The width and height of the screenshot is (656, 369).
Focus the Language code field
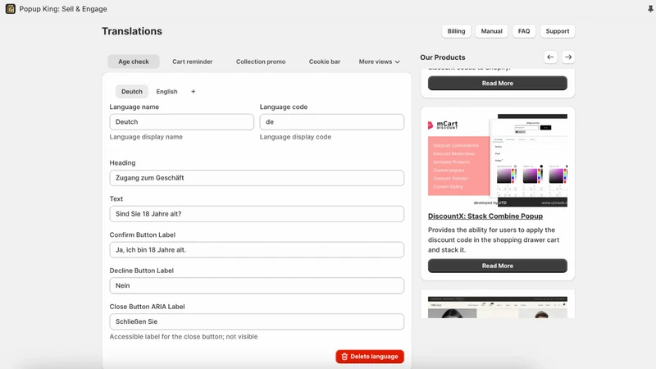tap(332, 121)
